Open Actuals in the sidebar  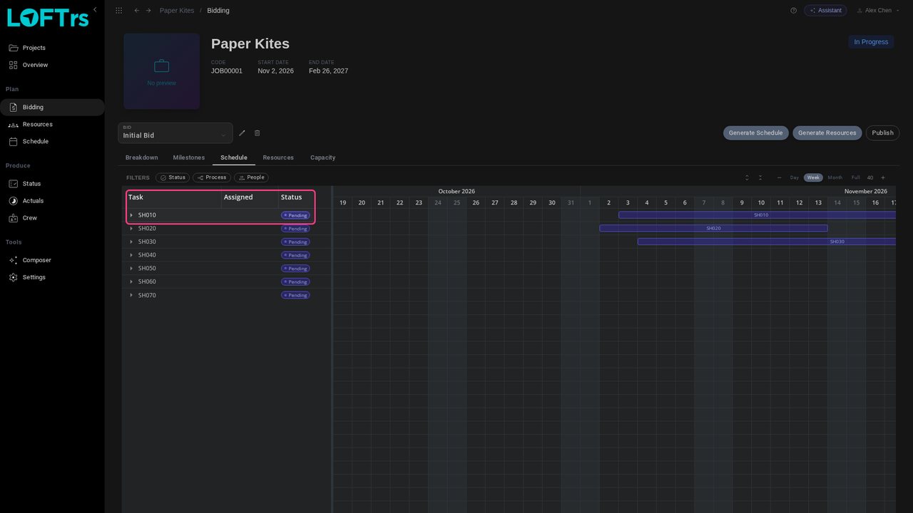pyautogui.click(x=52, y=201)
